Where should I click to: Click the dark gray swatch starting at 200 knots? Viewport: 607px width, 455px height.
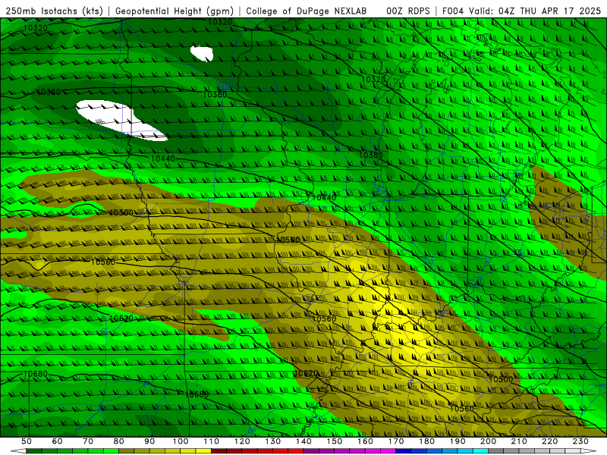(496, 451)
